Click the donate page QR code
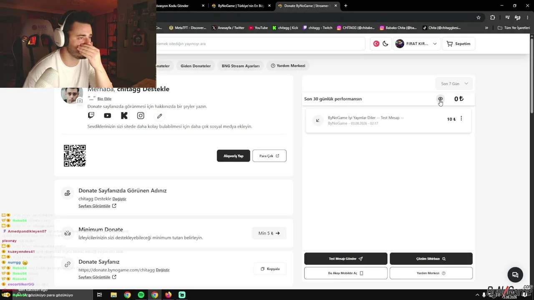534x300 pixels. [75, 156]
